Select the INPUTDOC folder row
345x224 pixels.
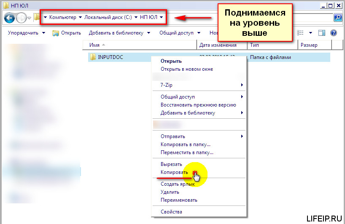(x=209, y=57)
